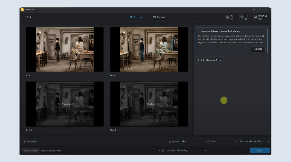Click the Pending status text on Style 4

151,104
